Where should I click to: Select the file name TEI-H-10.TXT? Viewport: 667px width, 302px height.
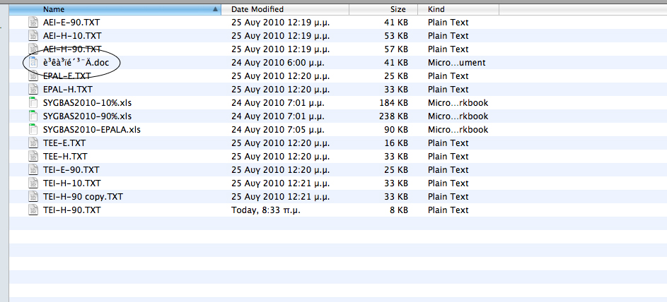click(72, 183)
